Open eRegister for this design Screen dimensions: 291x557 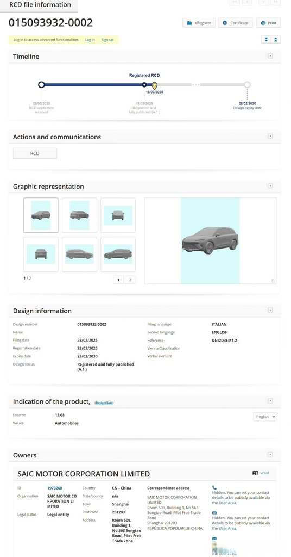click(199, 23)
